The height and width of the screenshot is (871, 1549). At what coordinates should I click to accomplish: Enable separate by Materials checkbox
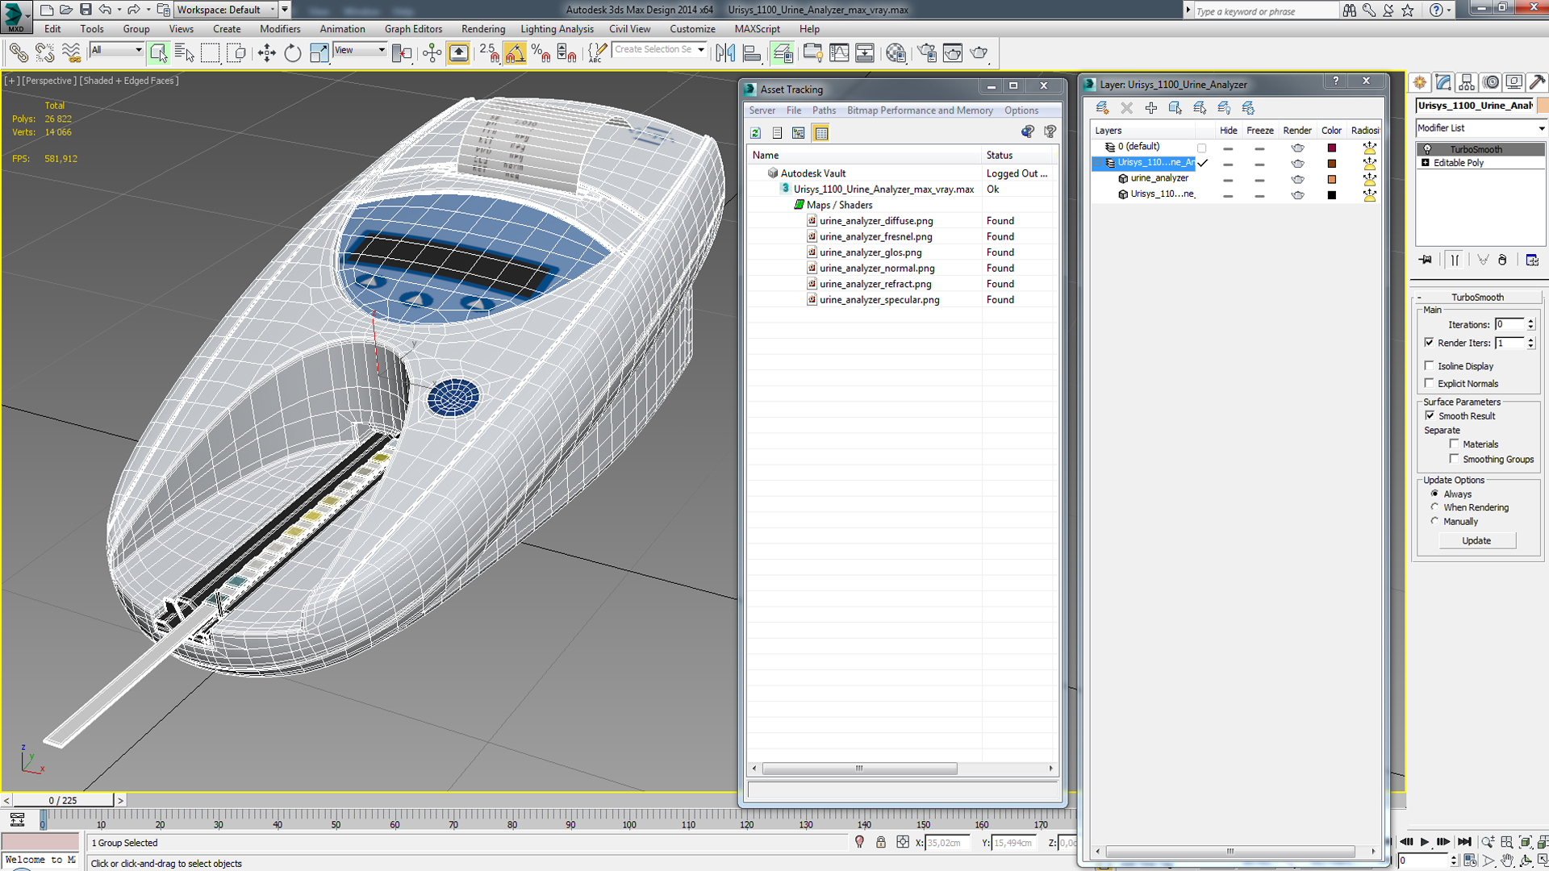1455,444
